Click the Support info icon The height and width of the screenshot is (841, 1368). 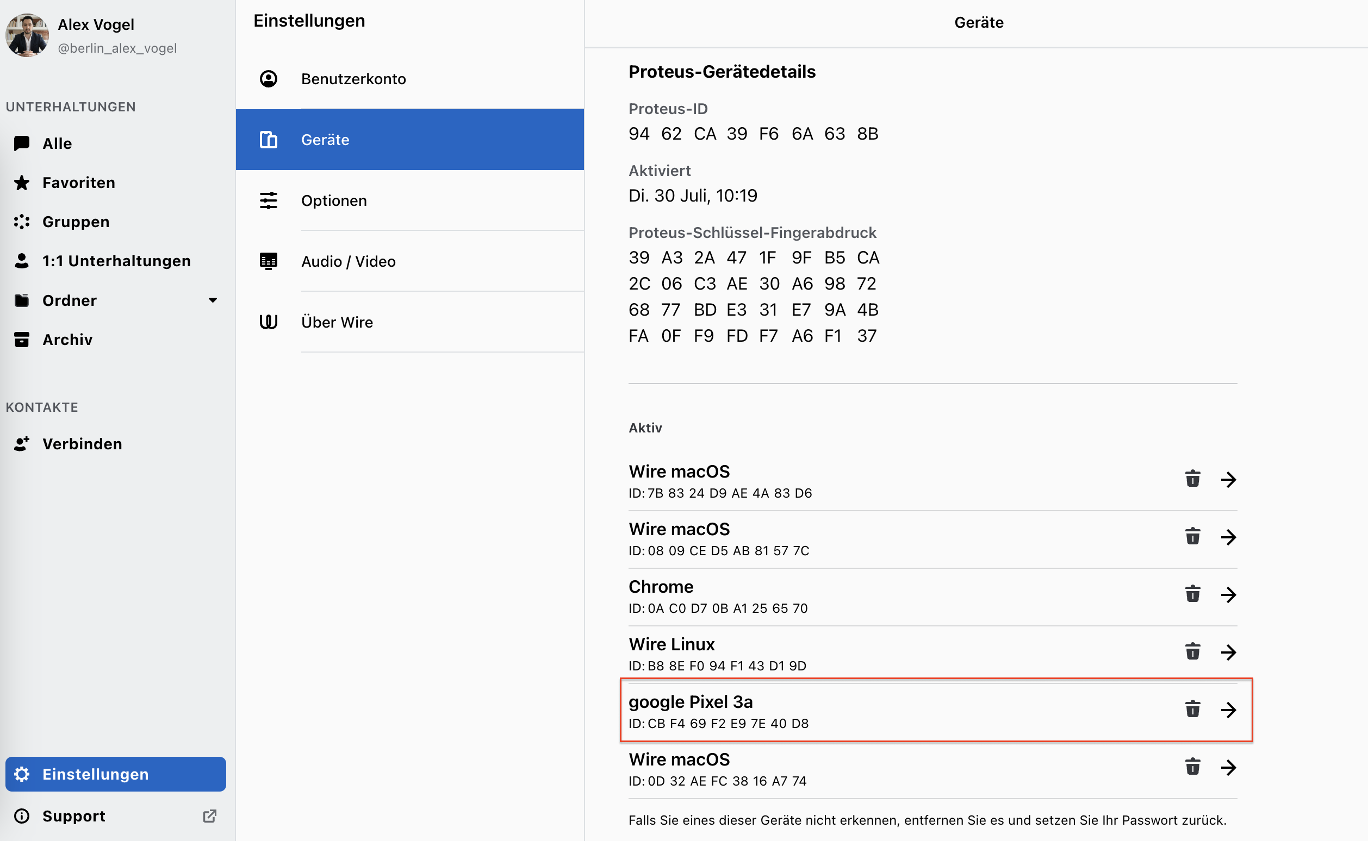click(22, 816)
